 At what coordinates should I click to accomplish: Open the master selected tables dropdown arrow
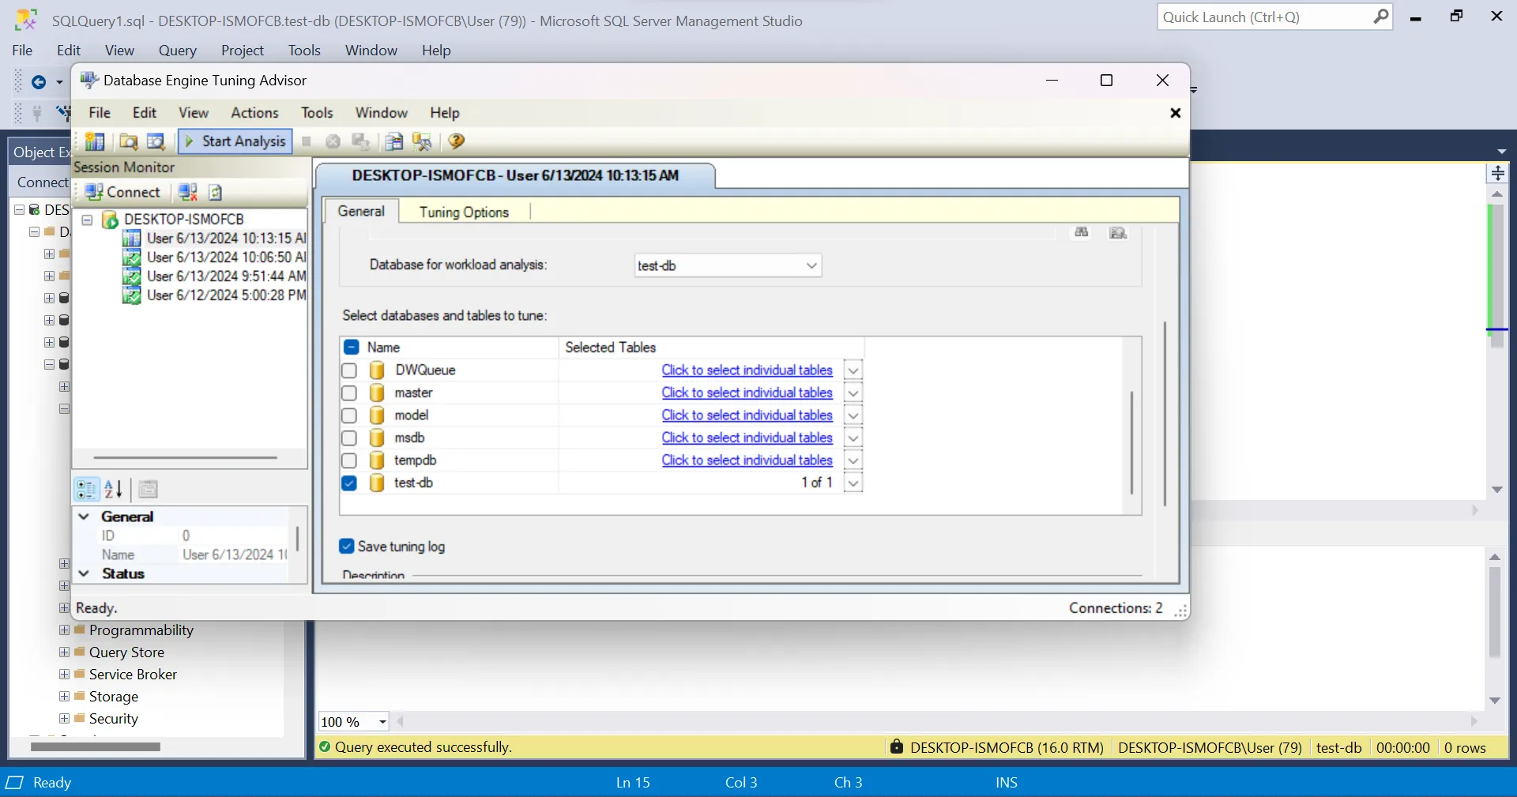click(853, 393)
